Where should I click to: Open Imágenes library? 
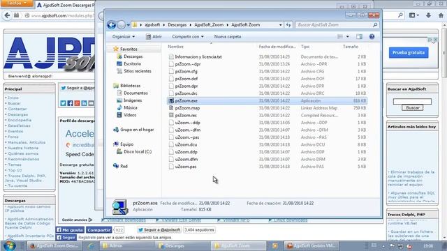tap(133, 100)
